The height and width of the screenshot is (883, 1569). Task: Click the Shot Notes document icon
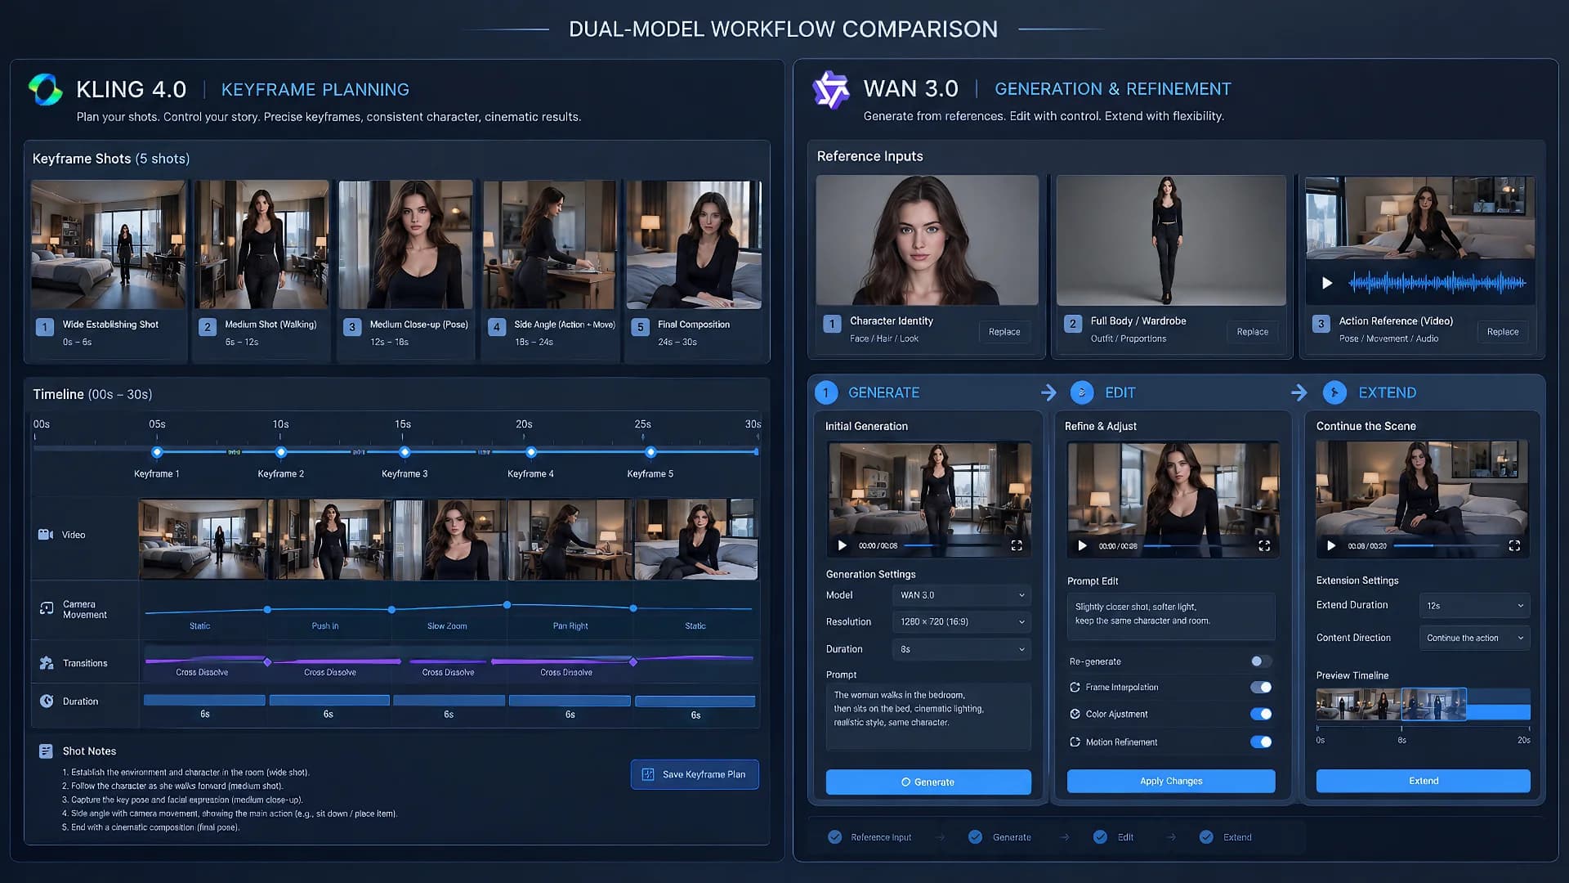[x=46, y=751]
